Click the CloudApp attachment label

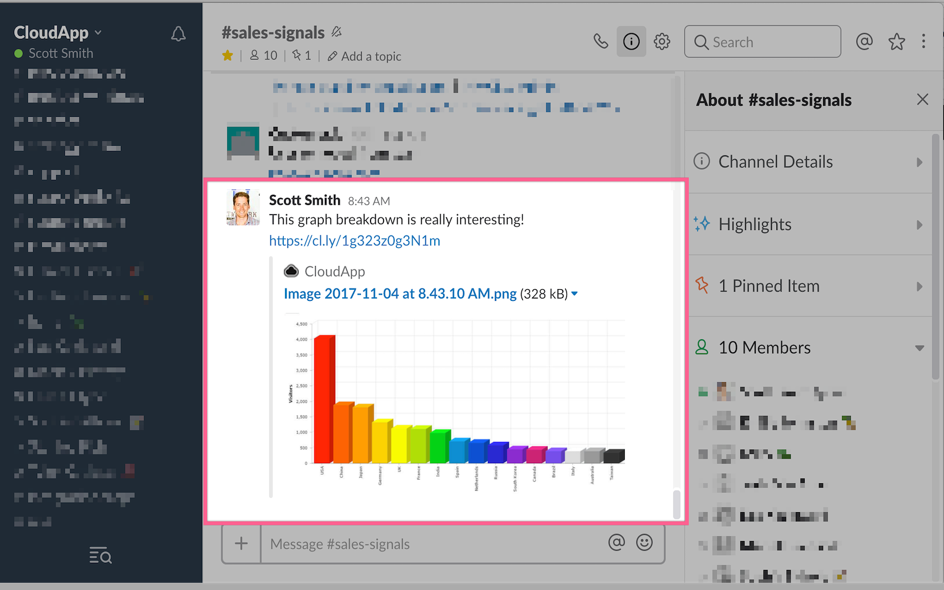pos(335,271)
